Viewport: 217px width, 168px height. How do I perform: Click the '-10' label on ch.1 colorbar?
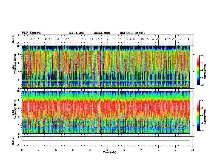coord(203,85)
